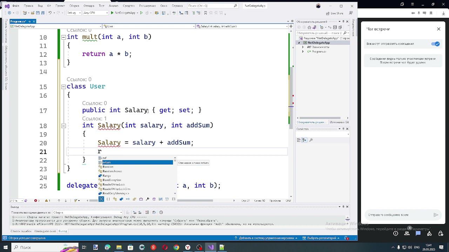Toggle word wrap in the Output panel
Viewport: 449px width, 252px height.
154,212
